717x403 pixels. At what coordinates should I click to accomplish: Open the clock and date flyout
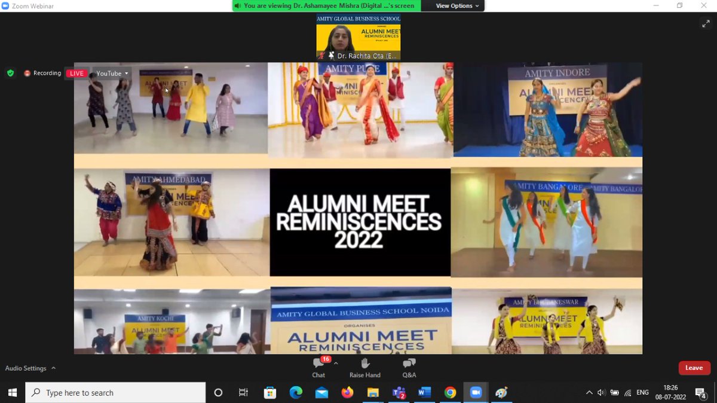click(x=670, y=392)
